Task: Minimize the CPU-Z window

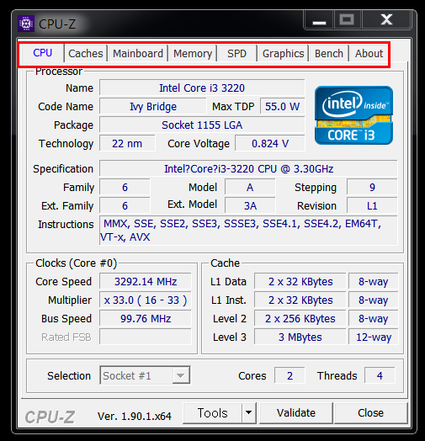Action: [x=319, y=19]
